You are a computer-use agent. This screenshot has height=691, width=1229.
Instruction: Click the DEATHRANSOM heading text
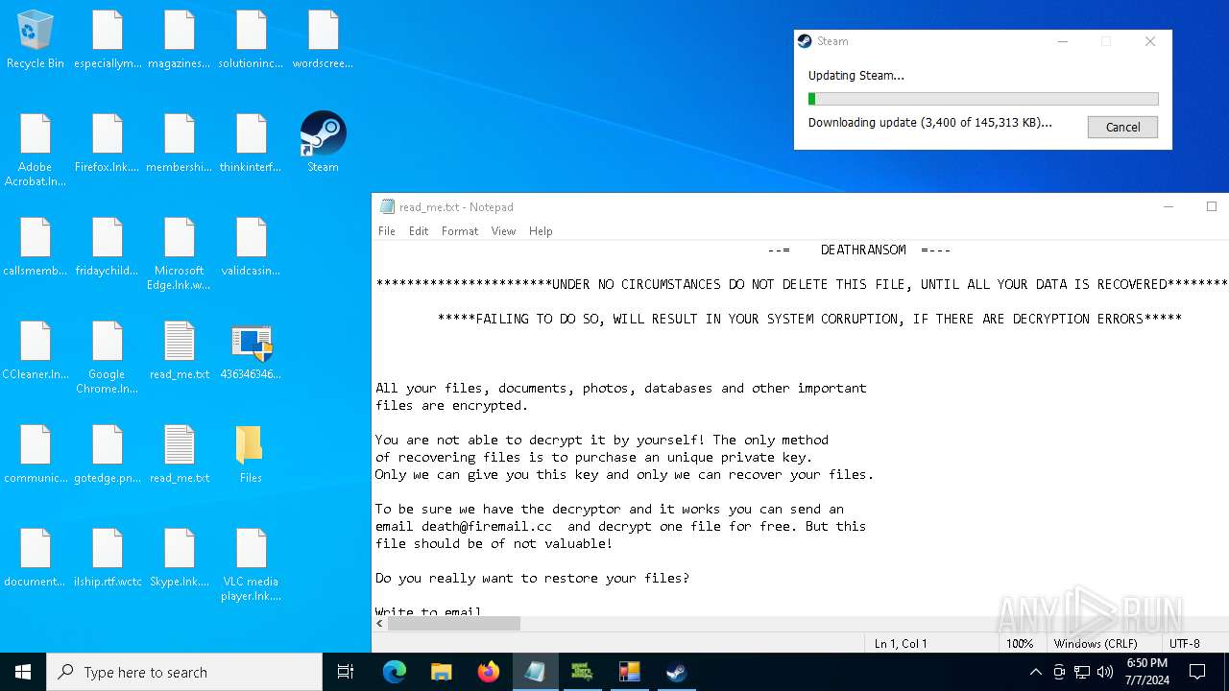click(x=863, y=250)
